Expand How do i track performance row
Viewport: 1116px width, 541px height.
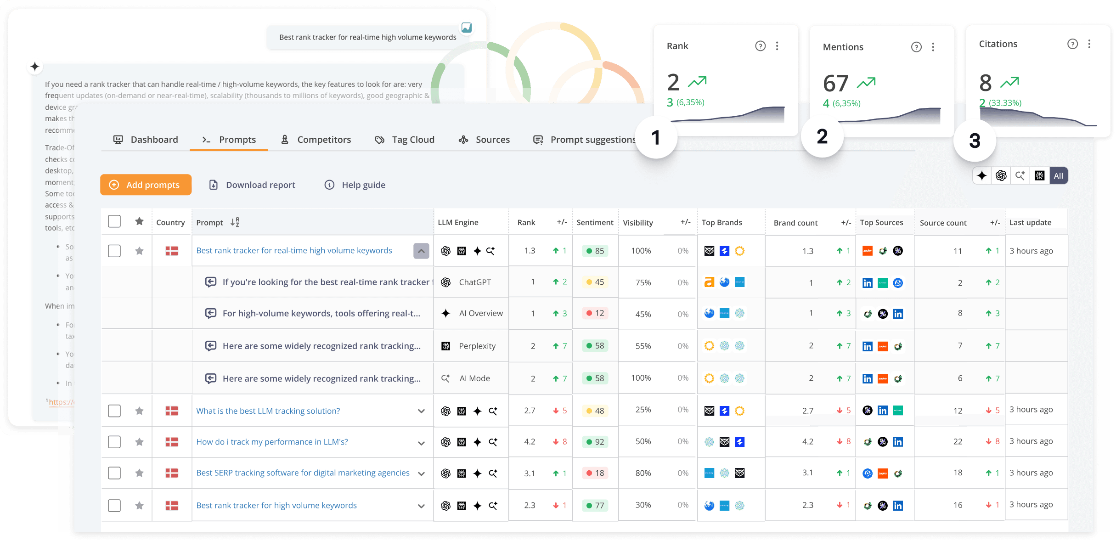coord(421,443)
